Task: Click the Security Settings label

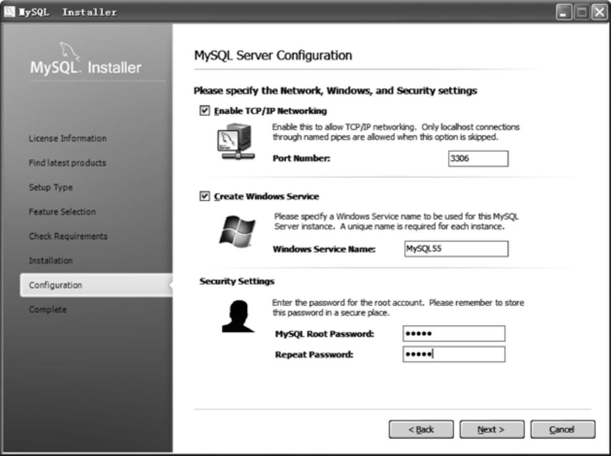Action: click(x=237, y=281)
